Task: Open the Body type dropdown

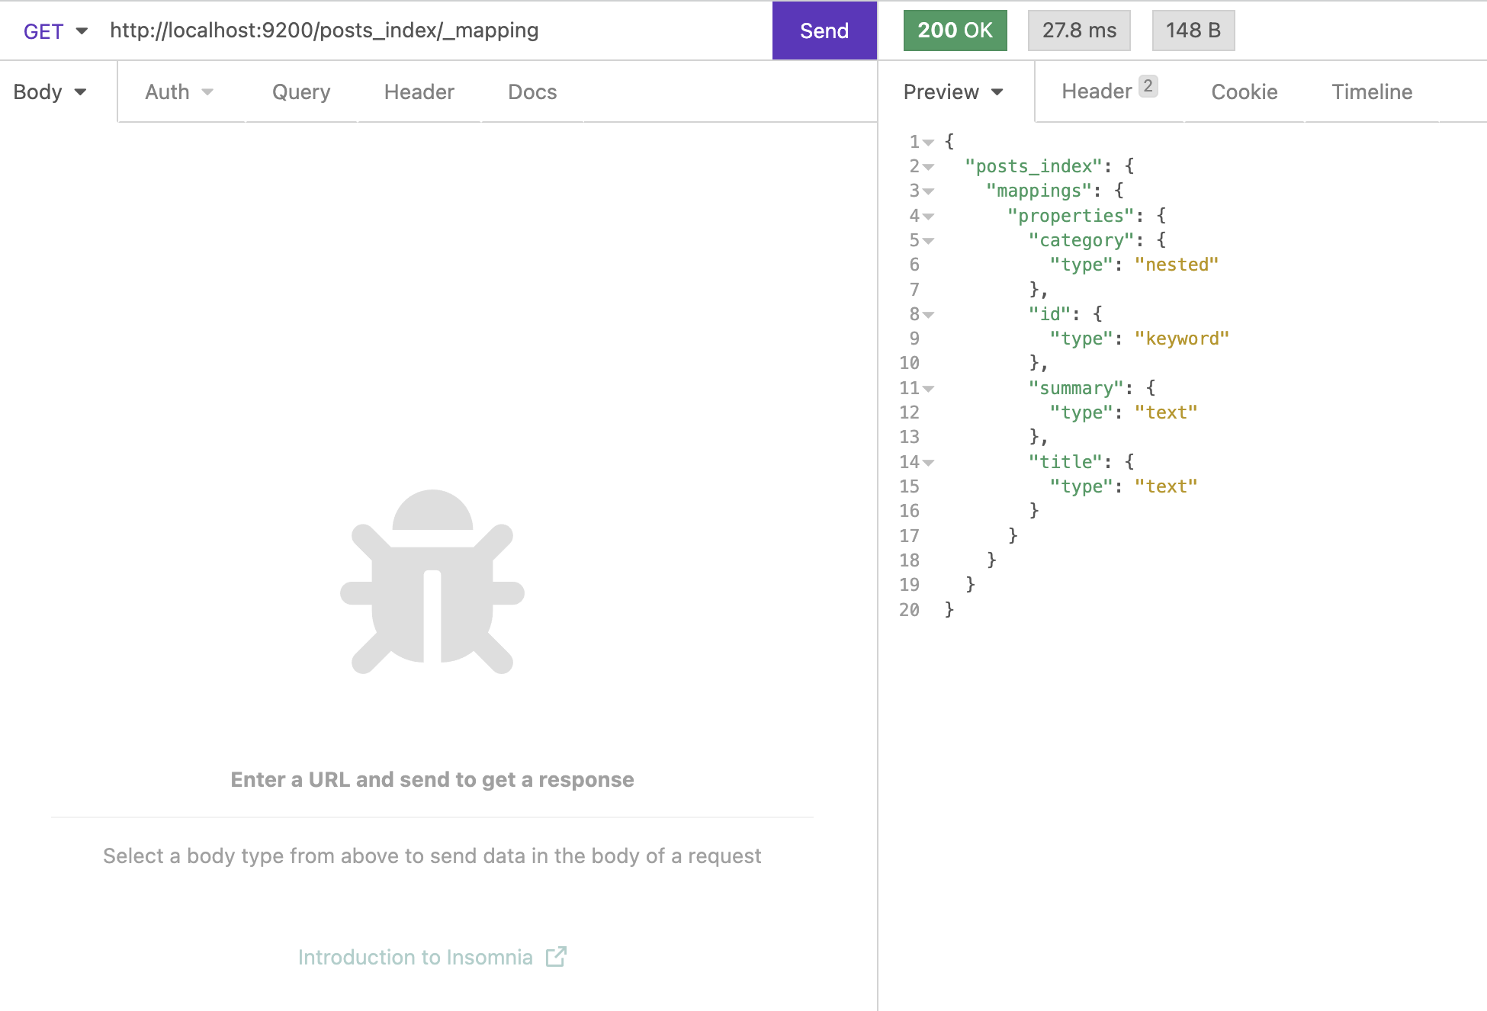Action: pyautogui.click(x=49, y=91)
